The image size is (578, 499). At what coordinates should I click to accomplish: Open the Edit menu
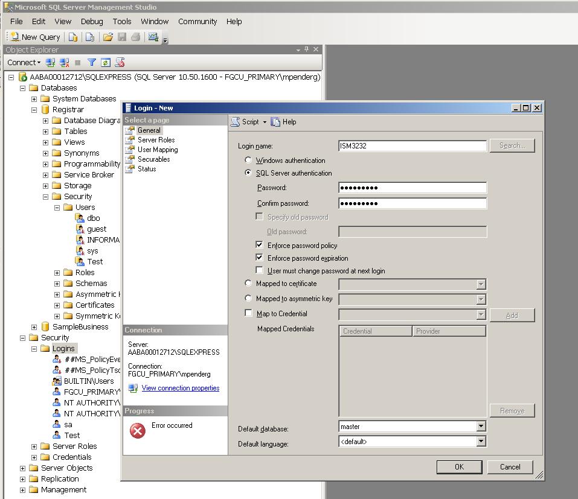(x=39, y=21)
